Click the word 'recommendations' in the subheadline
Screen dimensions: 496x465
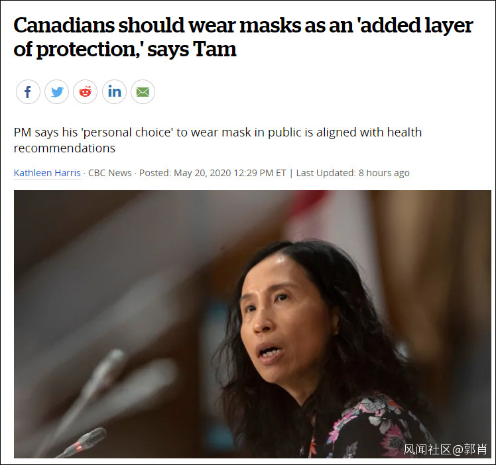(x=64, y=148)
